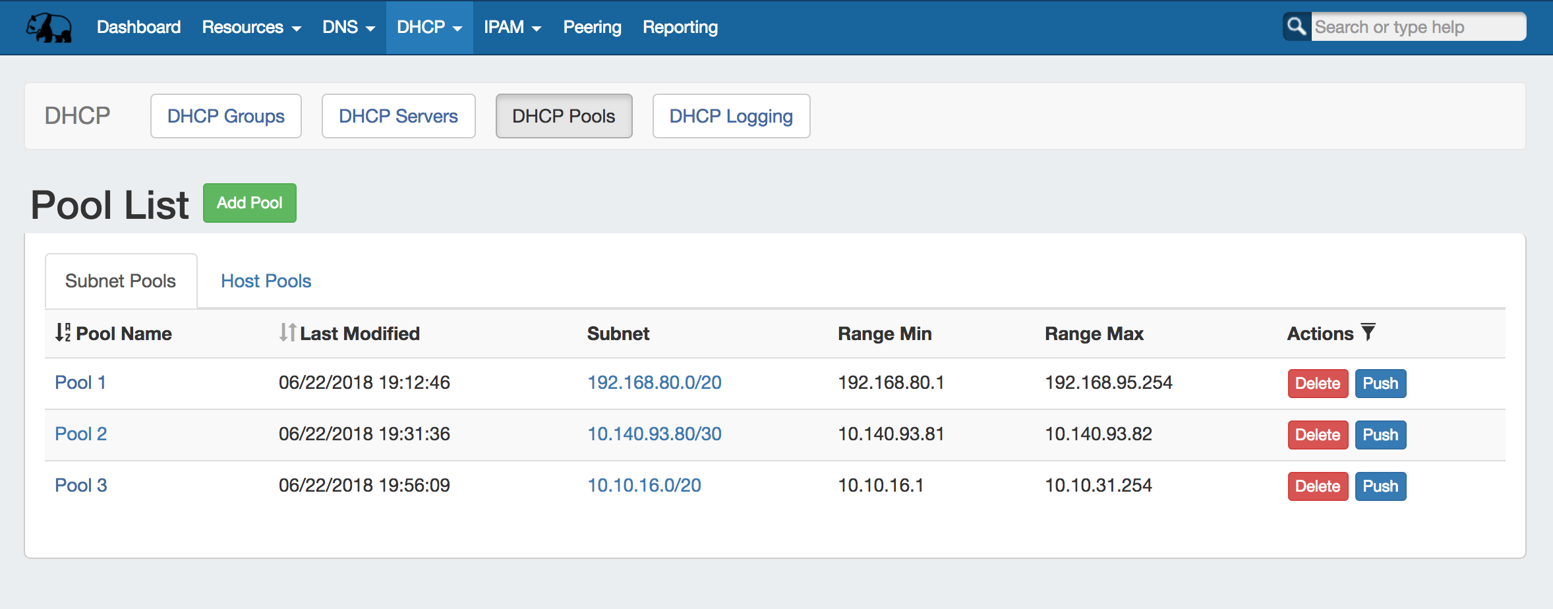Click the search magnifier icon
The height and width of the screenshot is (609, 1553).
[x=1296, y=26]
